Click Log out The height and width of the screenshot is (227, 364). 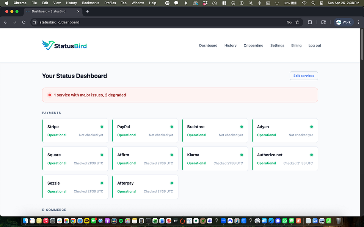click(x=315, y=45)
